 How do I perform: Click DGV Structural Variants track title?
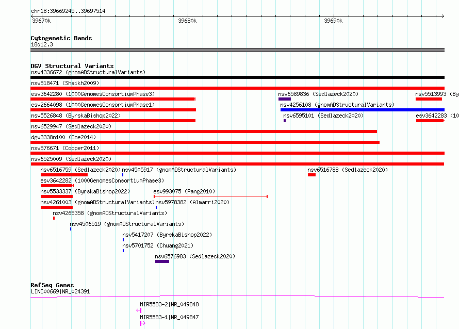[72, 66]
